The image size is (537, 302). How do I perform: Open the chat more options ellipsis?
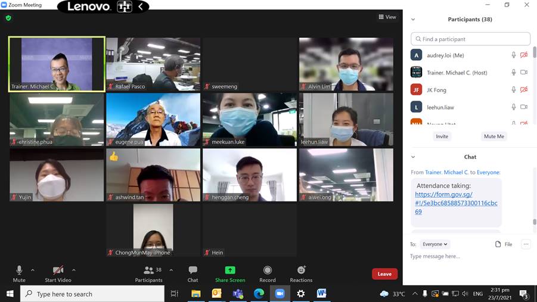click(526, 244)
